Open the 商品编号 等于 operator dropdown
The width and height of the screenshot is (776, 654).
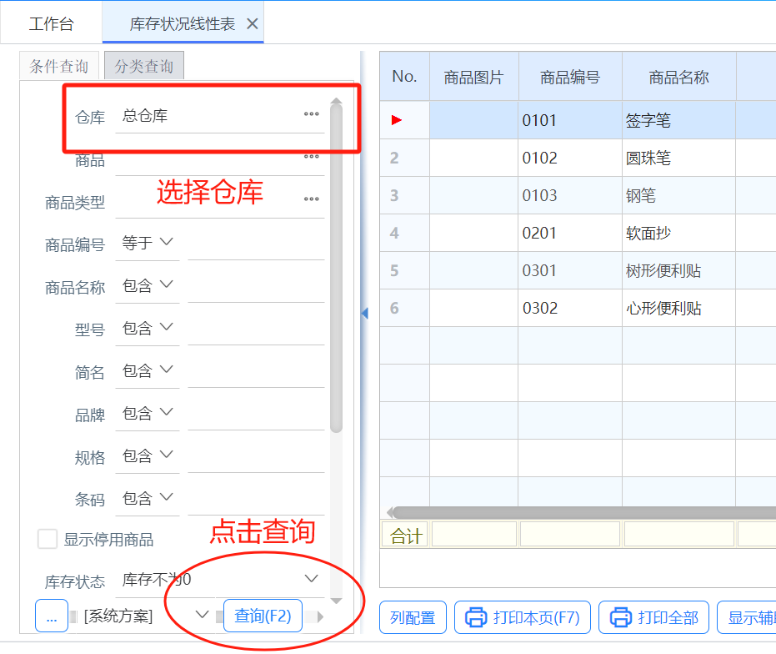pyautogui.click(x=147, y=243)
